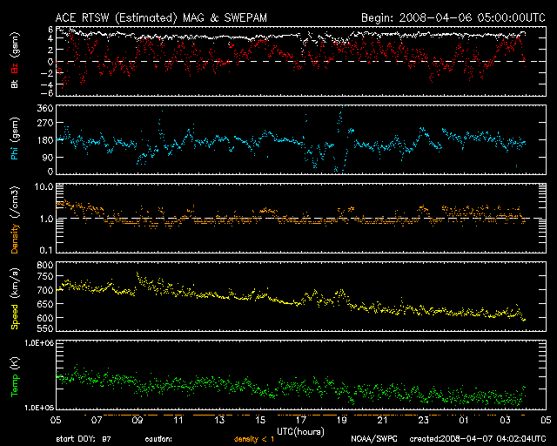Click the blue Phi (gsm) axis label
The height and width of the screenshot is (446, 557).
coord(14,139)
